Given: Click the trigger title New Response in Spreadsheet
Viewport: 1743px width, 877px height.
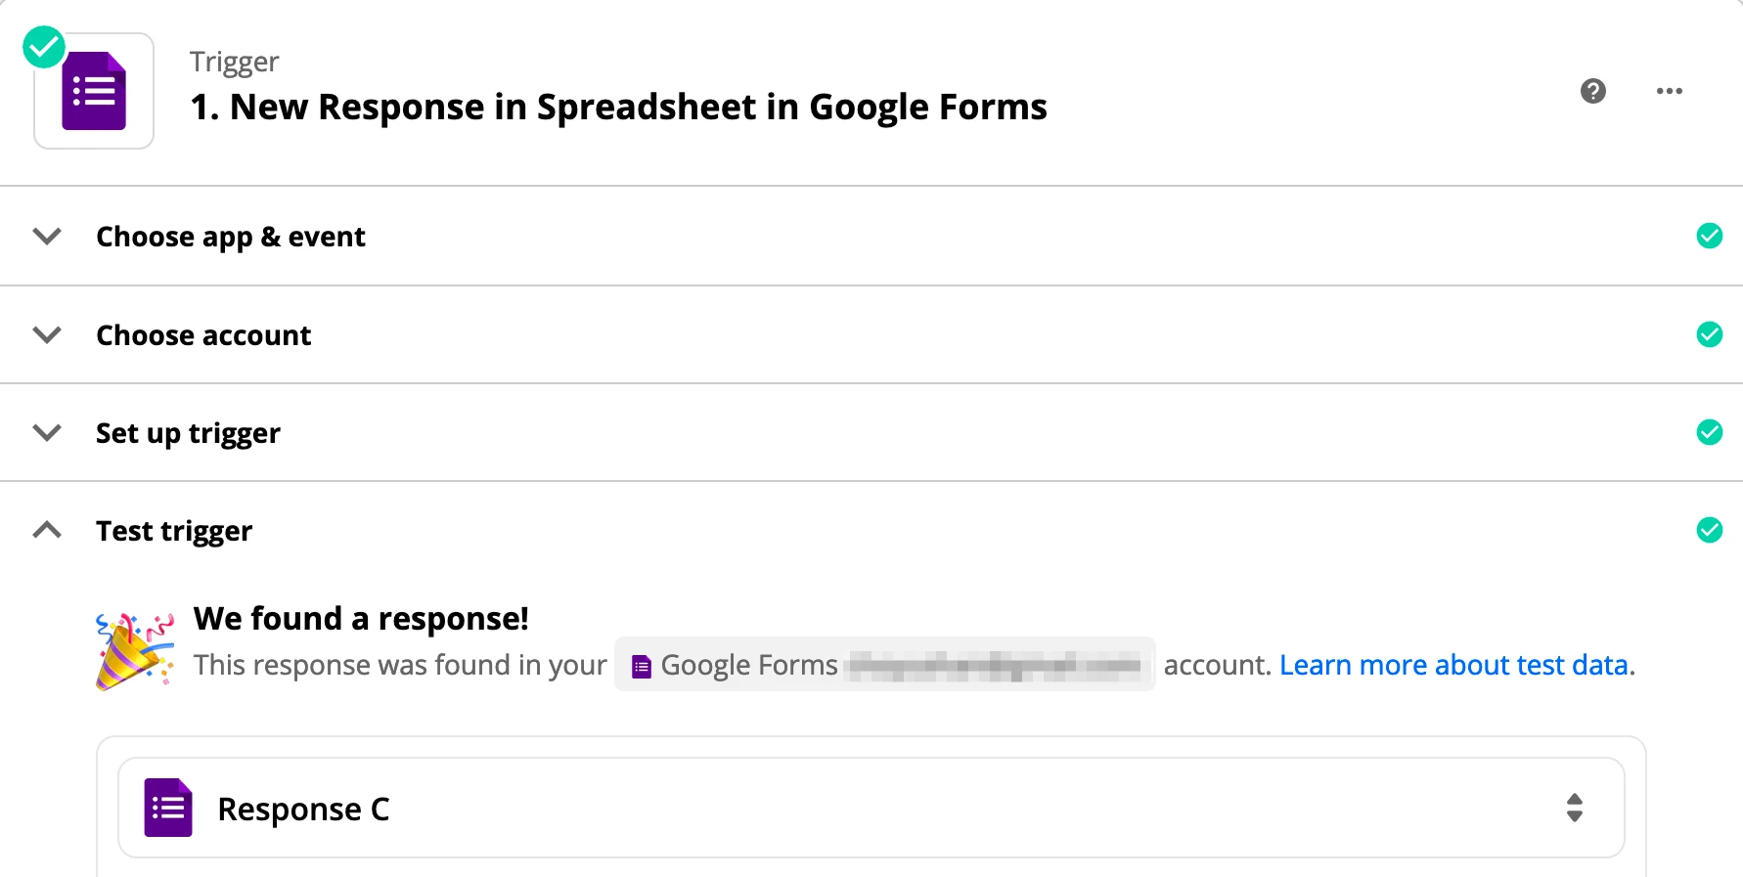Looking at the screenshot, I should [x=618, y=107].
